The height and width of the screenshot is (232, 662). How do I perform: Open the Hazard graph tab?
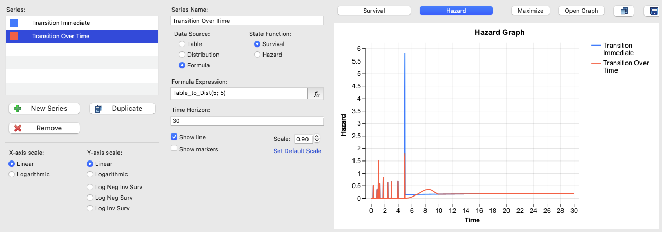pyautogui.click(x=456, y=11)
